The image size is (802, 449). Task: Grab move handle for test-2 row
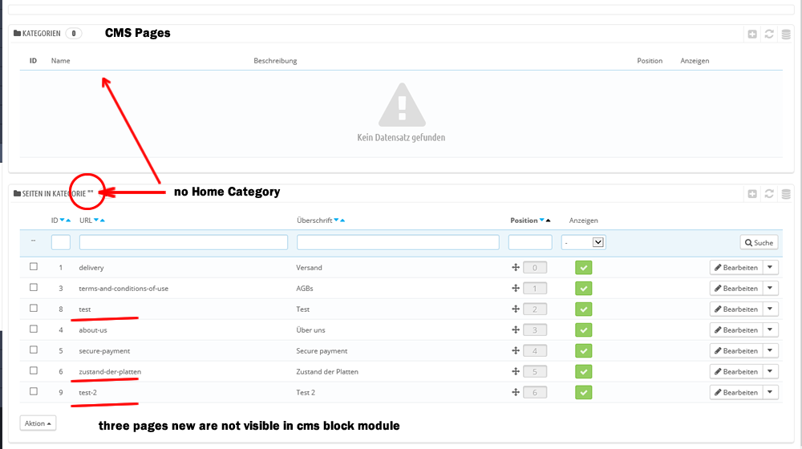[x=516, y=392]
